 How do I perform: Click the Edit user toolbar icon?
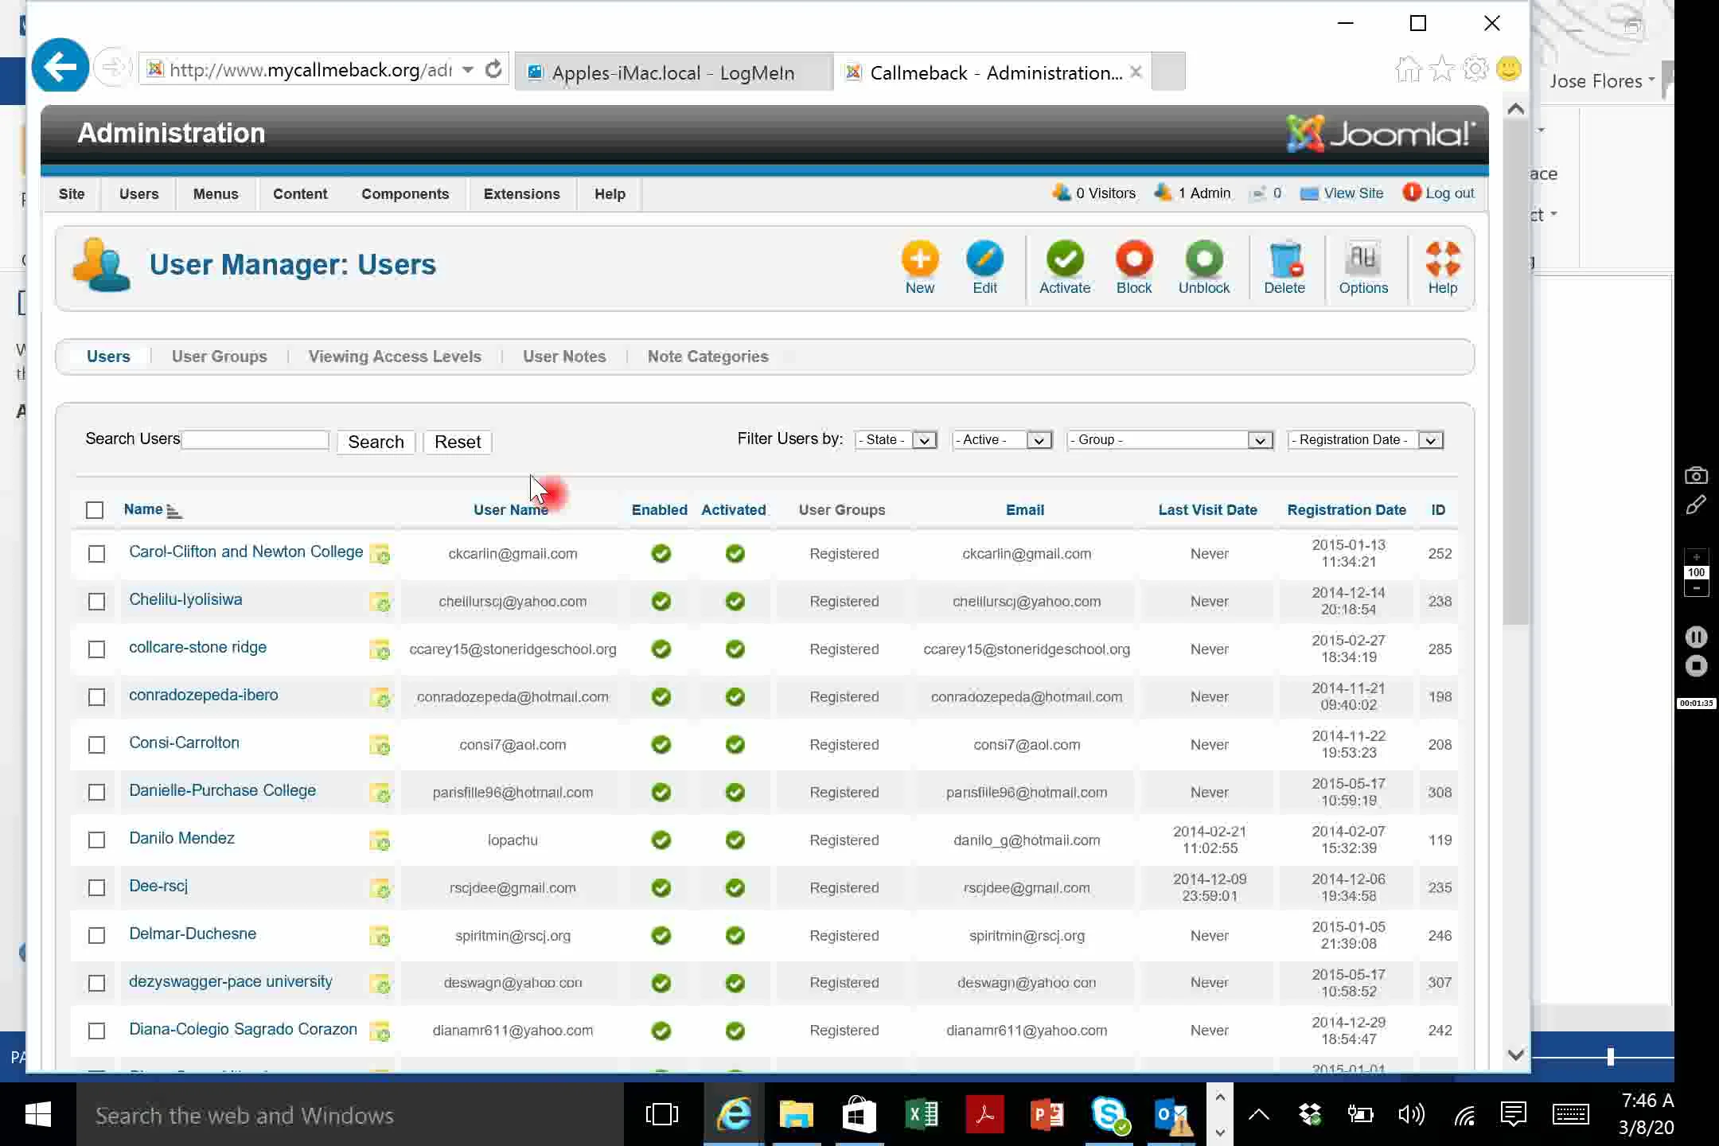click(984, 260)
